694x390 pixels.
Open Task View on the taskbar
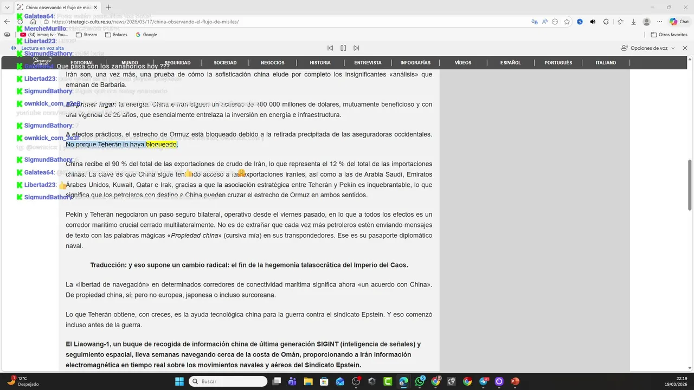click(277, 381)
